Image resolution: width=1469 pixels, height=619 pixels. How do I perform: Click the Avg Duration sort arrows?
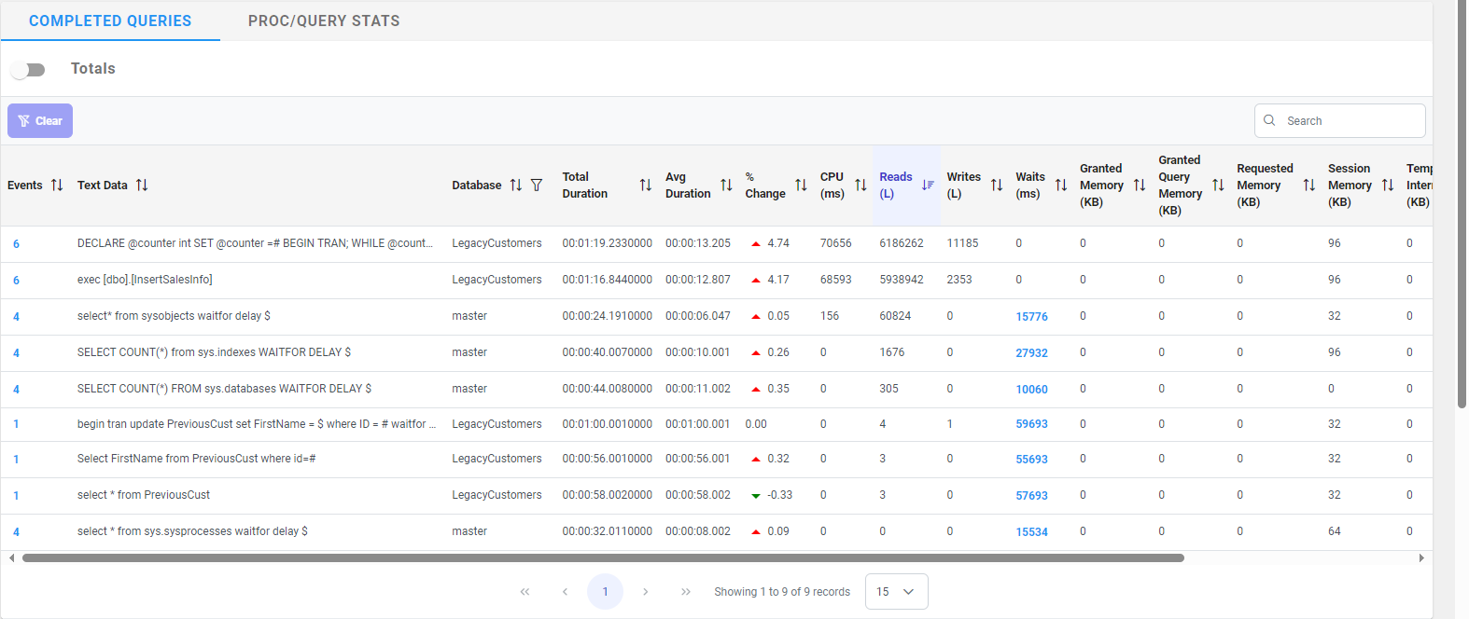(x=726, y=185)
